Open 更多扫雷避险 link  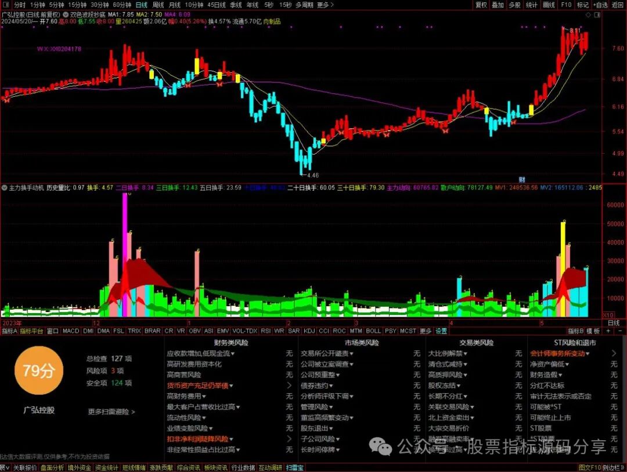click(x=111, y=411)
